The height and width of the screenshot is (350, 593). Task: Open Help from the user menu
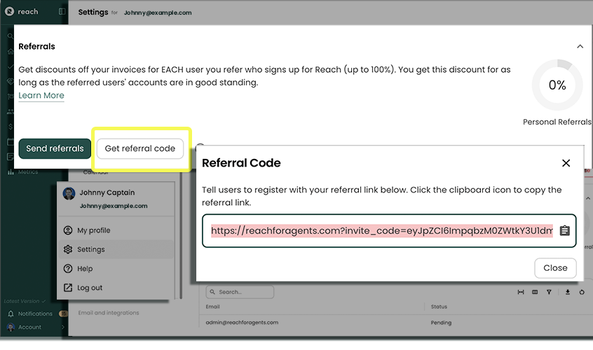[x=84, y=269]
